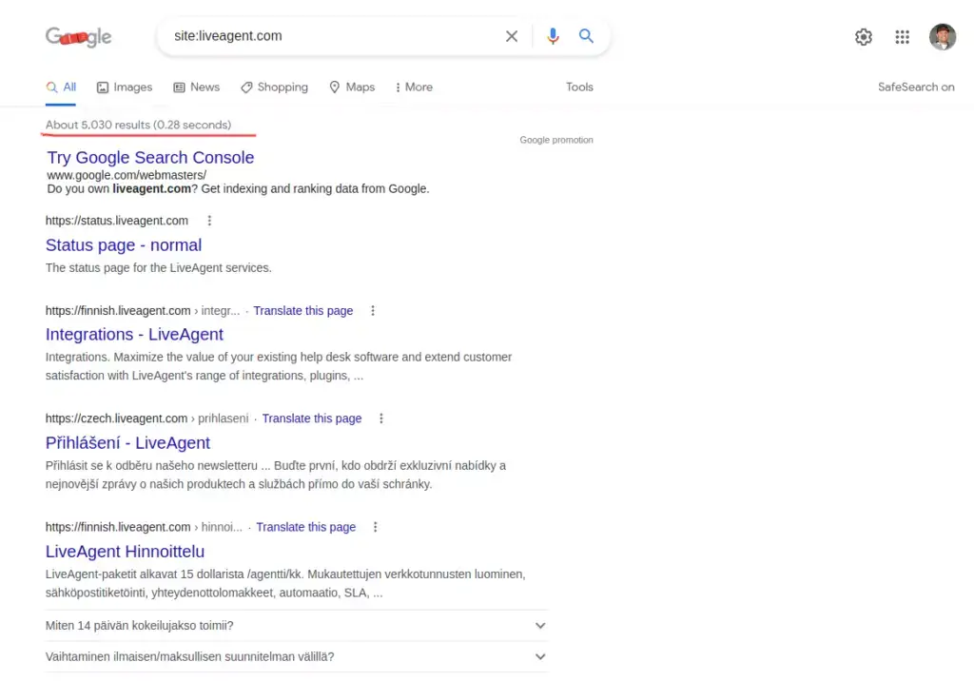Open the More search categories dropdown
974x681 pixels.
tap(413, 87)
